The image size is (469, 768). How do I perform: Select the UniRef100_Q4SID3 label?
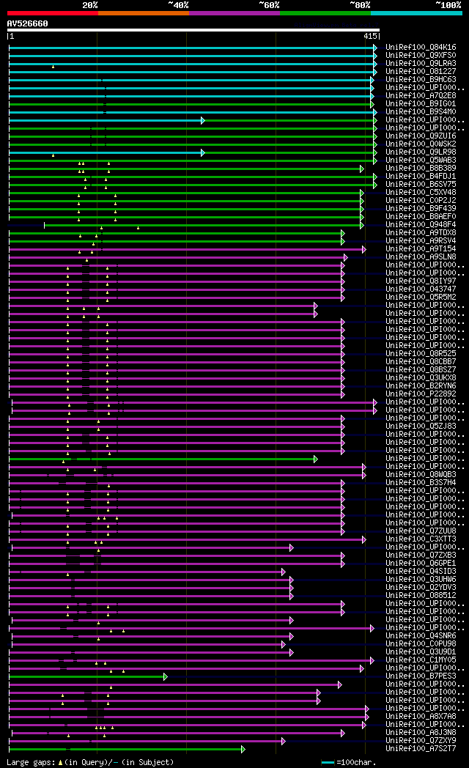(421, 572)
